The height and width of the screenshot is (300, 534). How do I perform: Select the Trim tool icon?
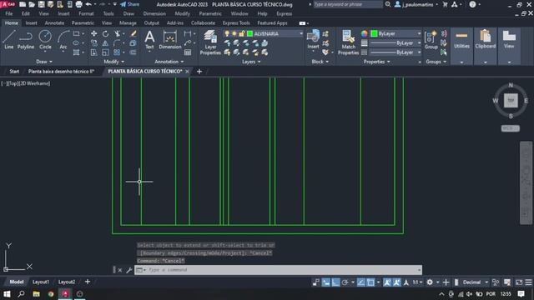click(x=117, y=33)
